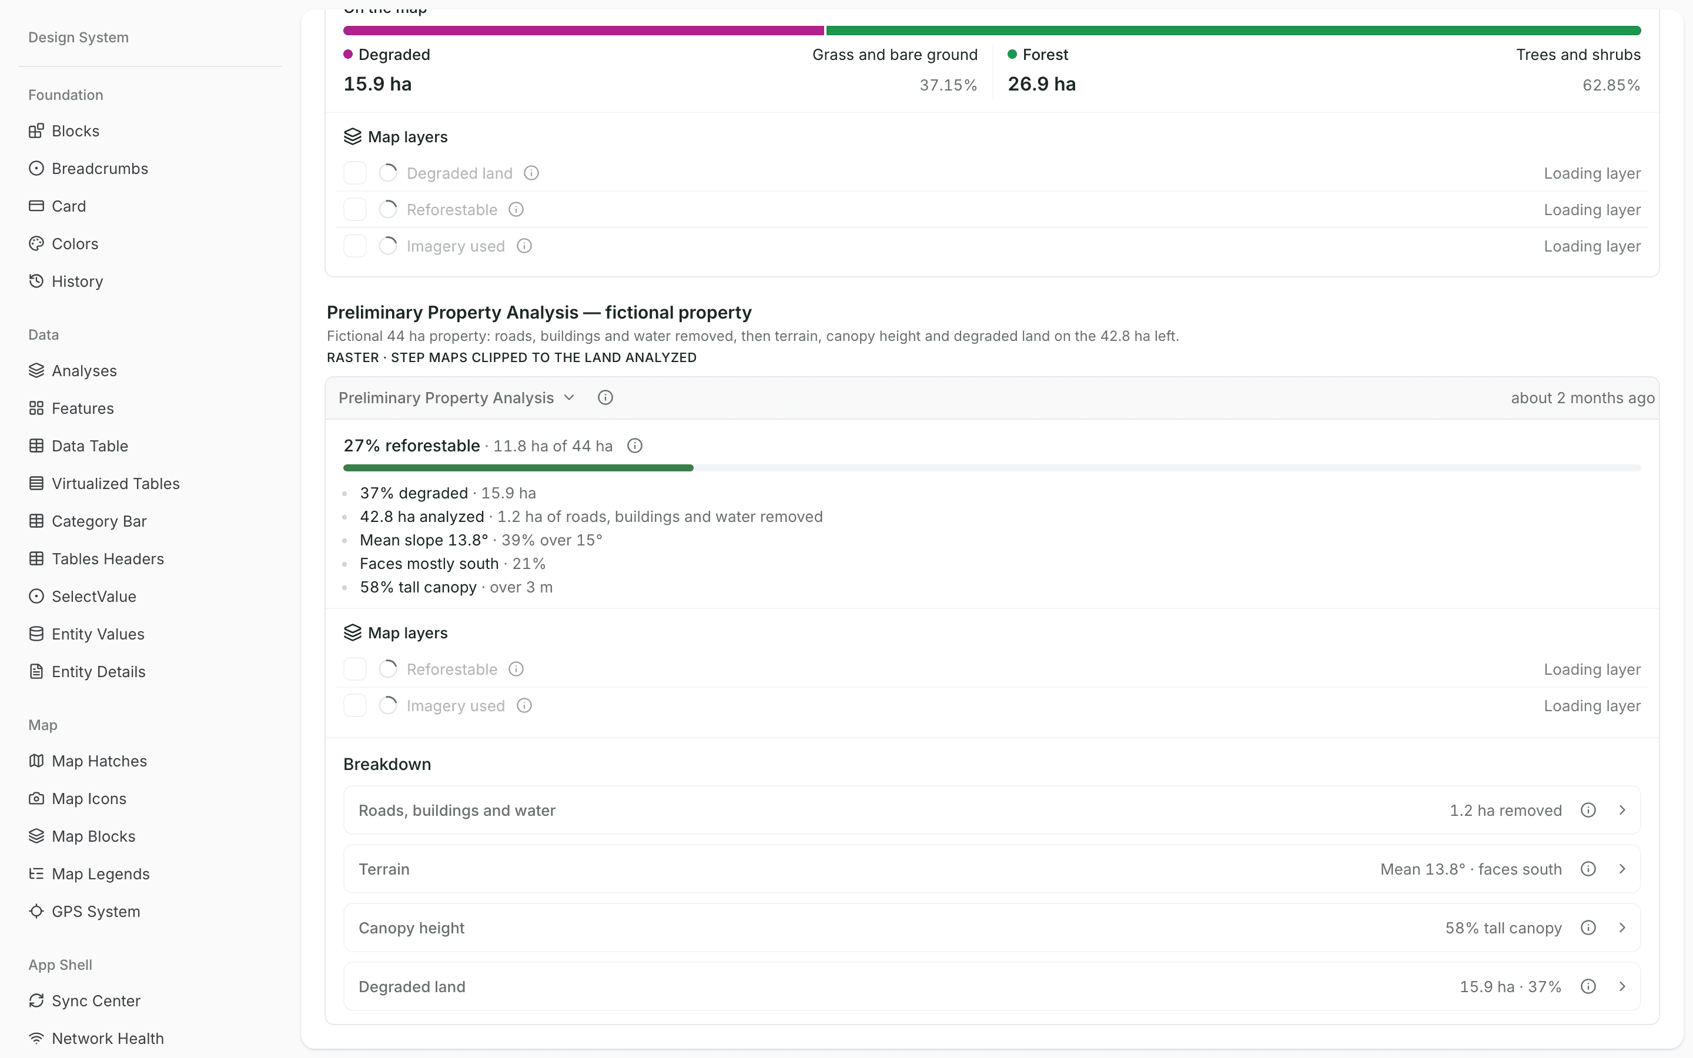
Task: Open Map Legends page link
Action: (x=100, y=874)
